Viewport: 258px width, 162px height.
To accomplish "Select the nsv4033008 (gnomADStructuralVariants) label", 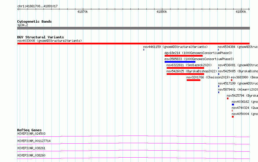I will click(x=50, y=41).
